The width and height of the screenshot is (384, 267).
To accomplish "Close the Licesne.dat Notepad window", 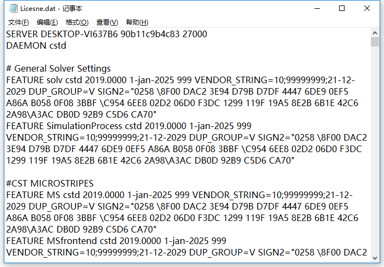I will [x=367, y=8].
